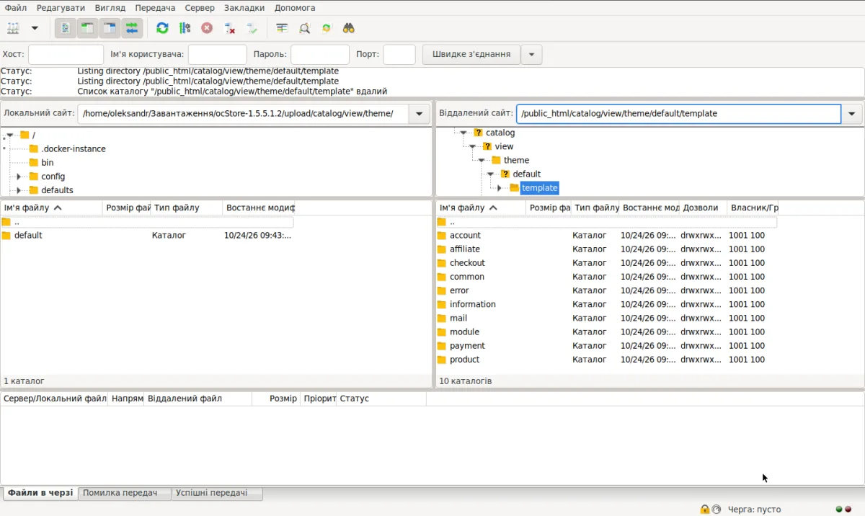Viewport: 865px width, 516px height.
Task: Open the quick connect history dropdown
Action: click(x=531, y=54)
